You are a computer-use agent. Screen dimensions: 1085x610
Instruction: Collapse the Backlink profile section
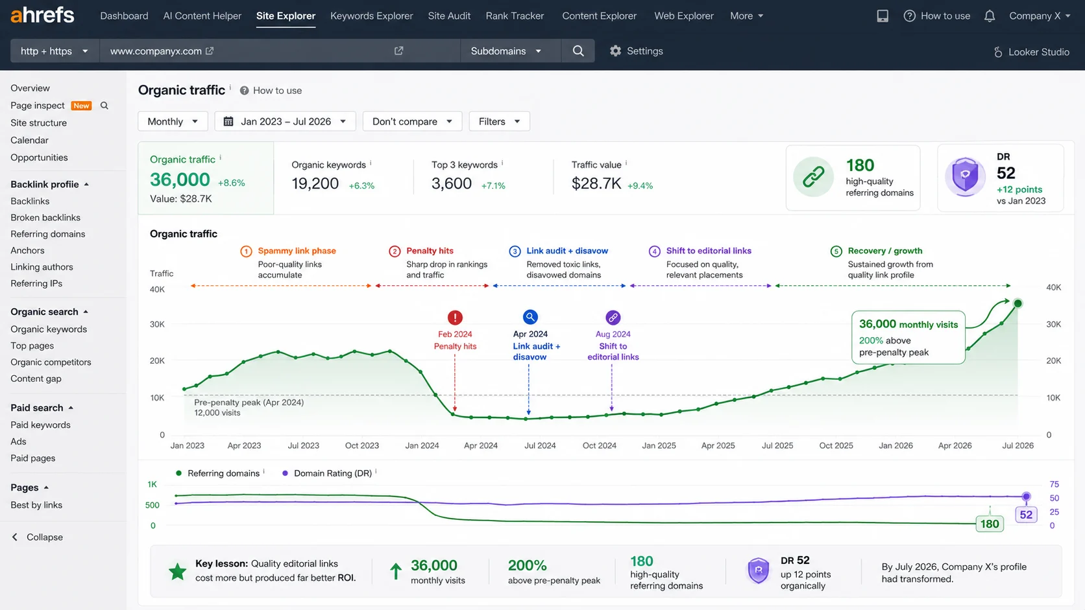pos(49,184)
